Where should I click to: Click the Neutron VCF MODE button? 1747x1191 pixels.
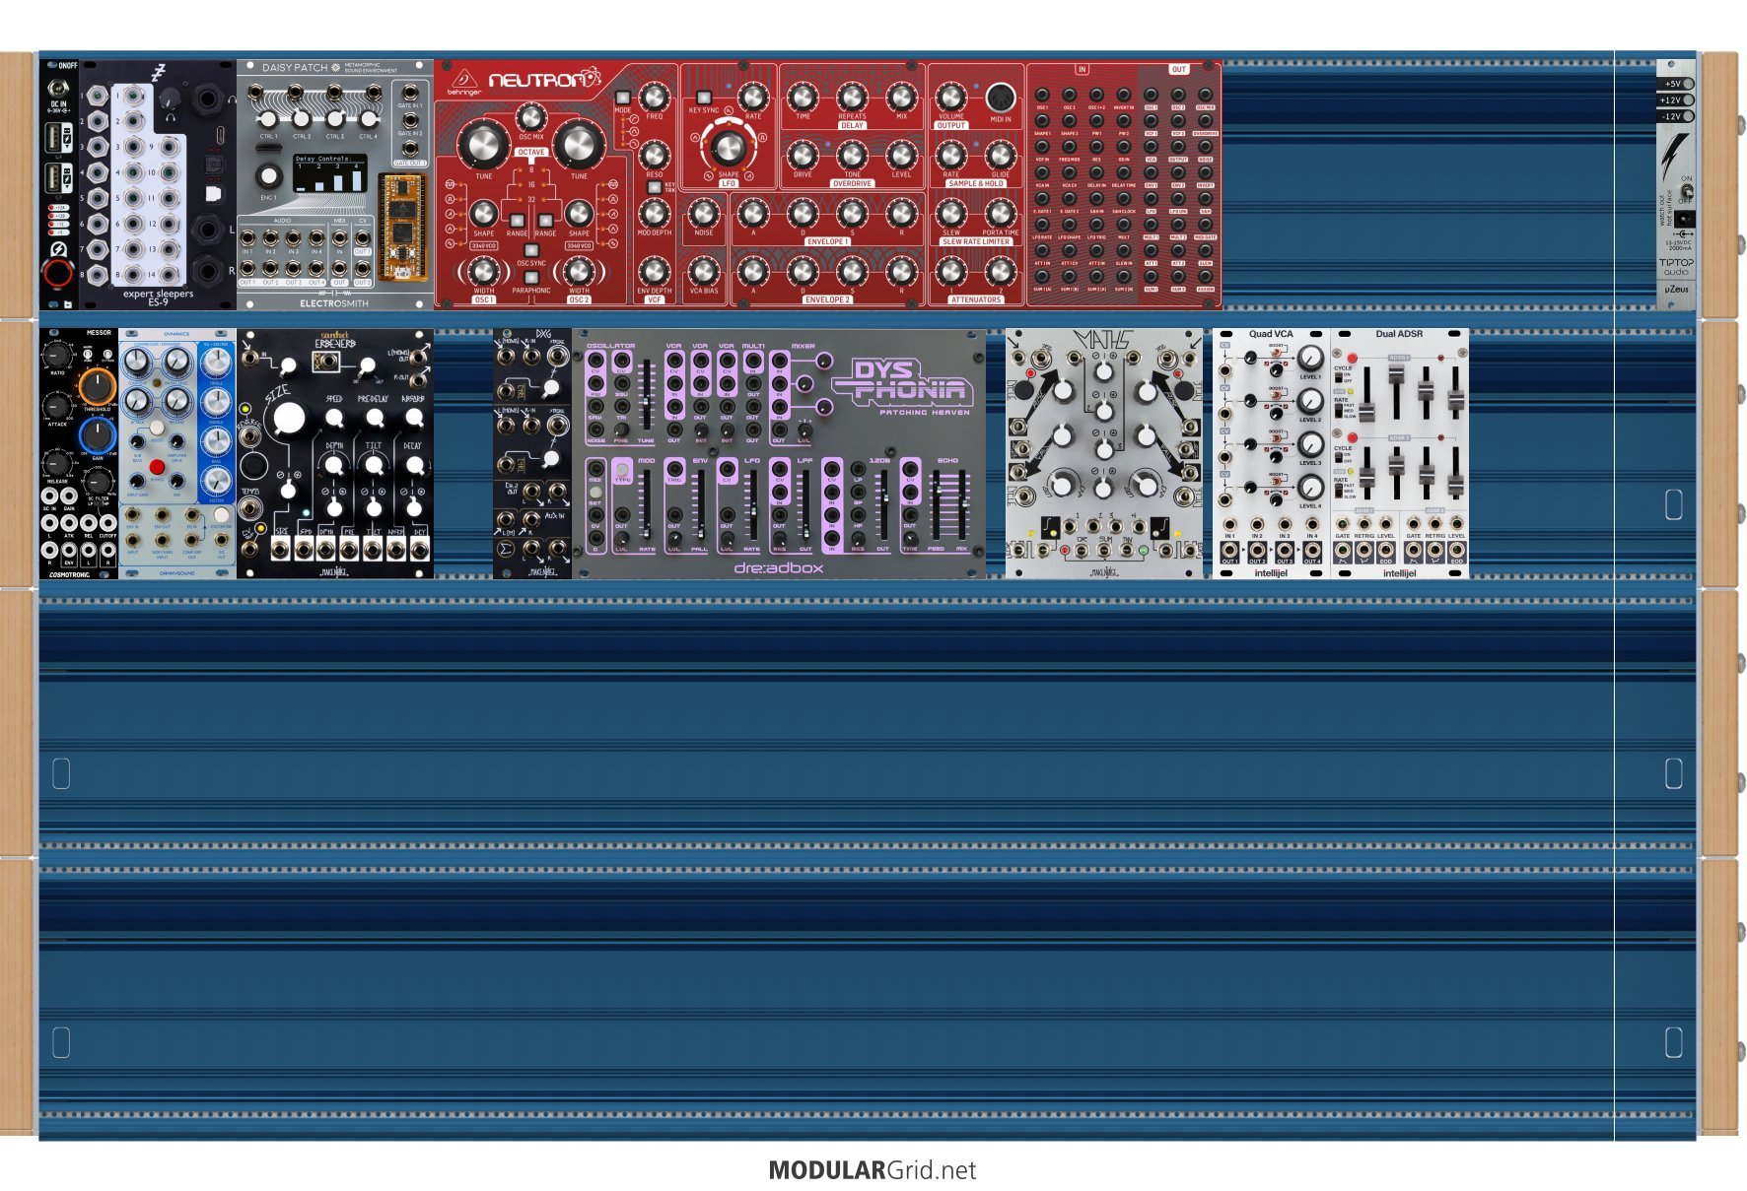(623, 98)
